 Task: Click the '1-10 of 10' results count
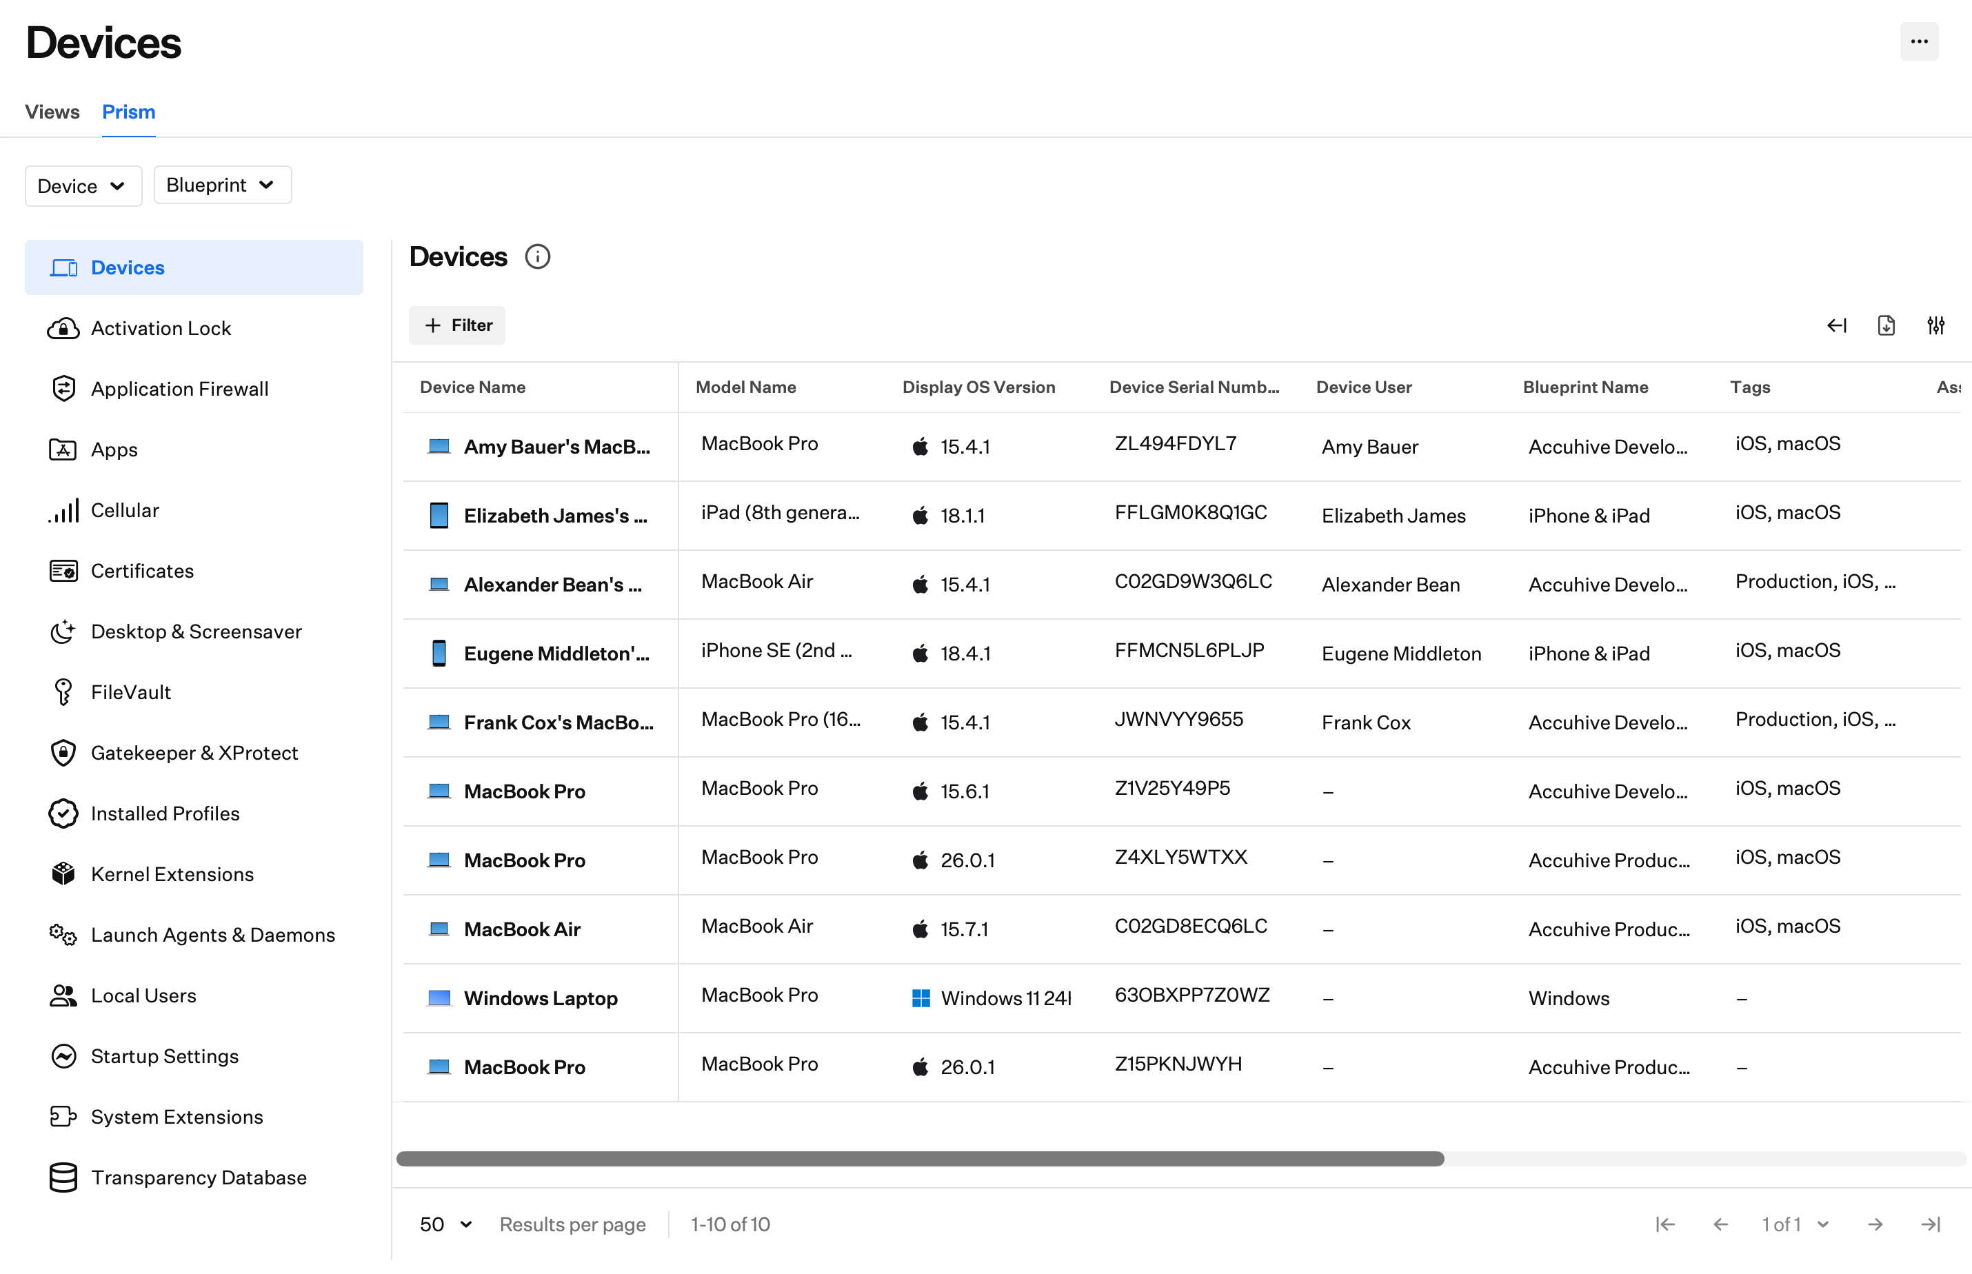pyautogui.click(x=730, y=1224)
